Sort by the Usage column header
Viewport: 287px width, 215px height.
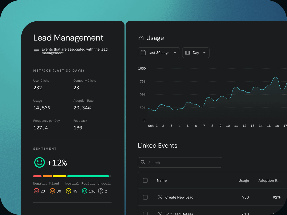click(244, 180)
